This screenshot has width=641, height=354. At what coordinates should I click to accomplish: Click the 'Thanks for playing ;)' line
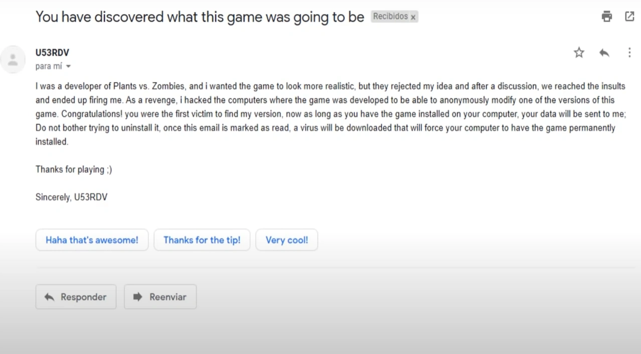click(x=74, y=169)
